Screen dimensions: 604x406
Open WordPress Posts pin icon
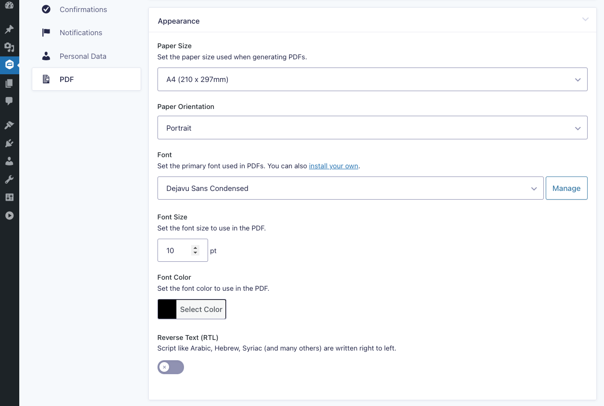click(x=9, y=29)
